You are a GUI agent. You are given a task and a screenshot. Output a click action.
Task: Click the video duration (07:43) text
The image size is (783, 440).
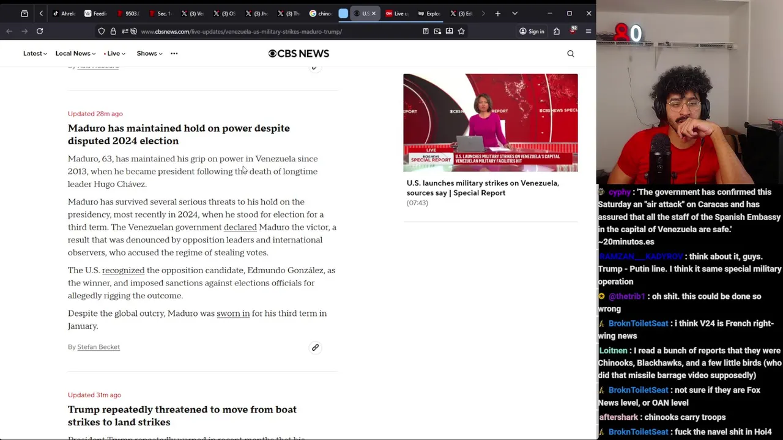click(417, 203)
